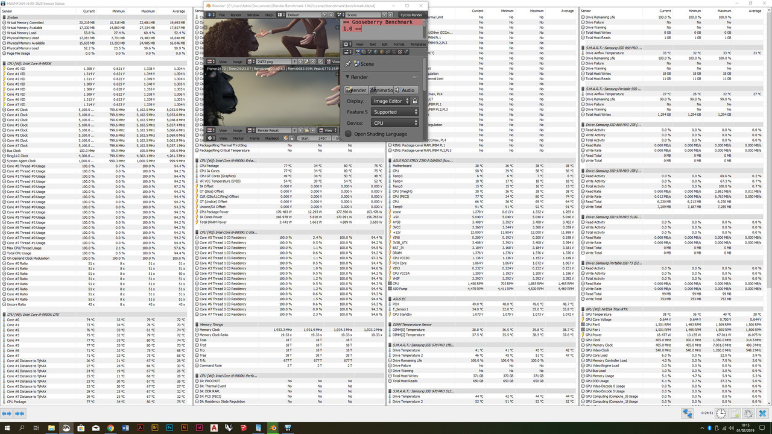Open the Blender Render menu
The height and width of the screenshot is (434, 772).
point(236,15)
